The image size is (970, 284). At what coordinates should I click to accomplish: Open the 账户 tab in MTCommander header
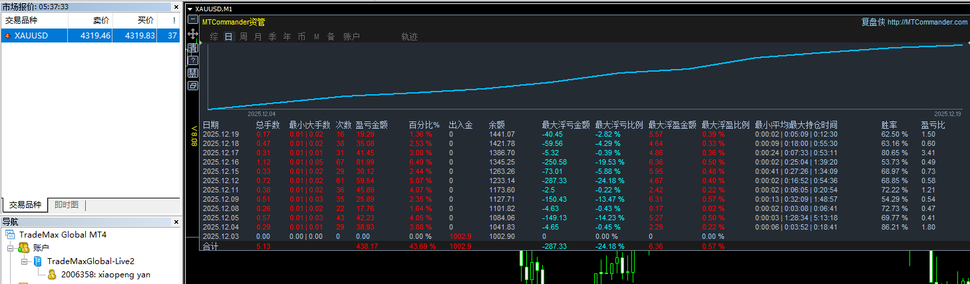[351, 37]
